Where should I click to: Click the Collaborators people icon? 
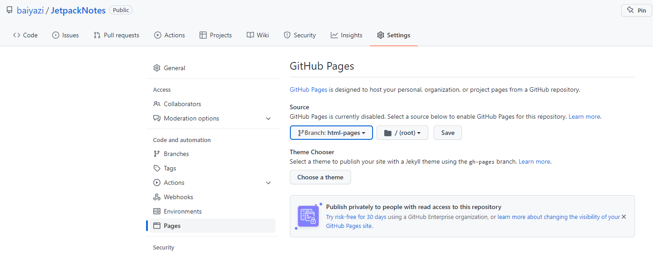(157, 104)
